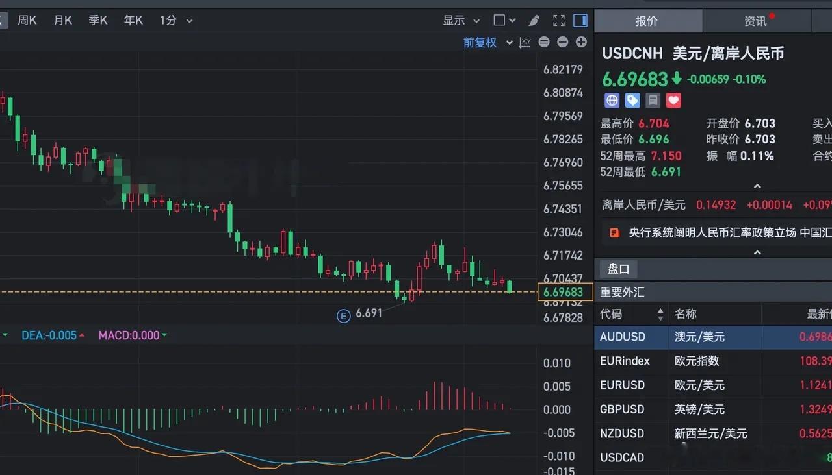Image resolution: width=832 pixels, height=475 pixels.
Task: Click the globe icon under price
Action: (612, 101)
